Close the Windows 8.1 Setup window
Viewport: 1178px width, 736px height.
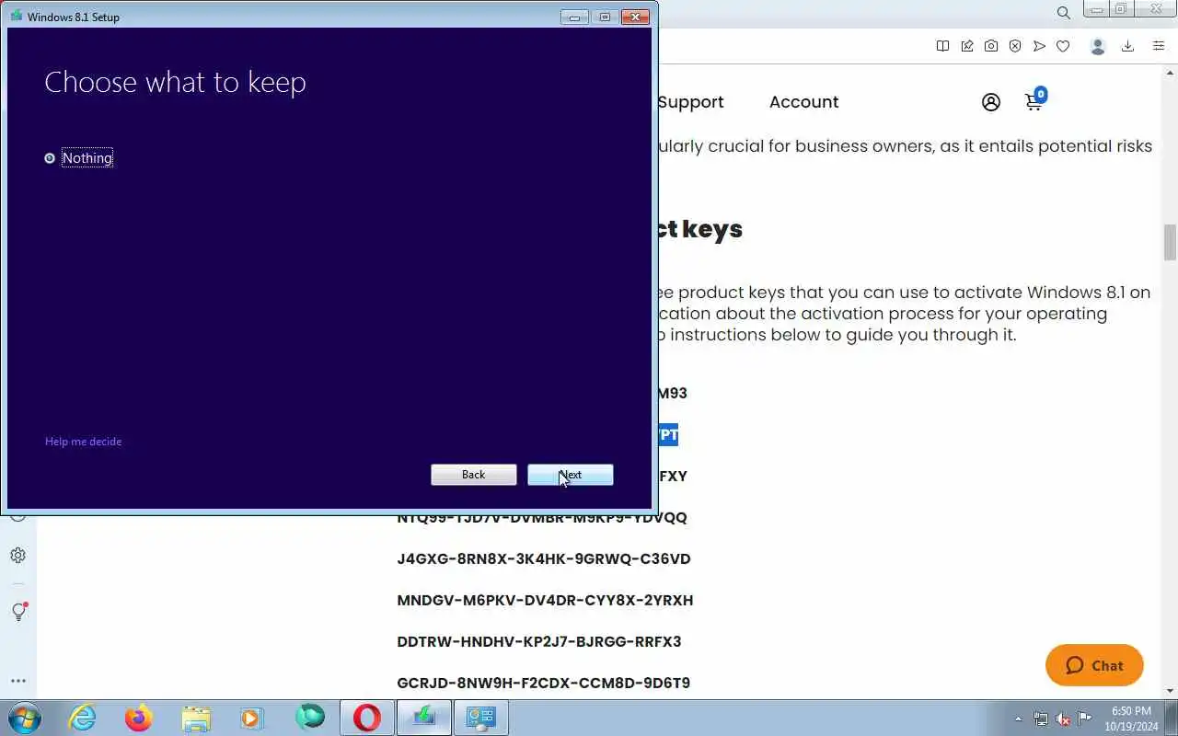point(635,17)
